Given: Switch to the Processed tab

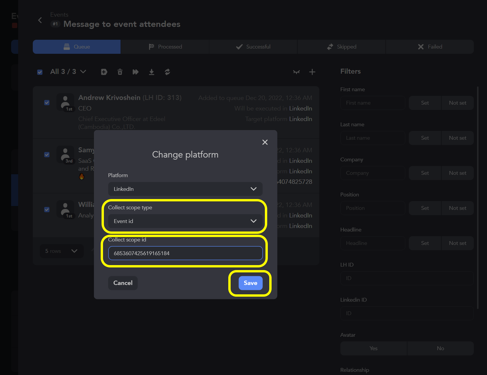Looking at the screenshot, I should [x=165, y=47].
